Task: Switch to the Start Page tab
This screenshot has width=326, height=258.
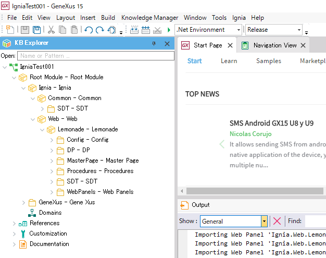Action: coord(208,45)
